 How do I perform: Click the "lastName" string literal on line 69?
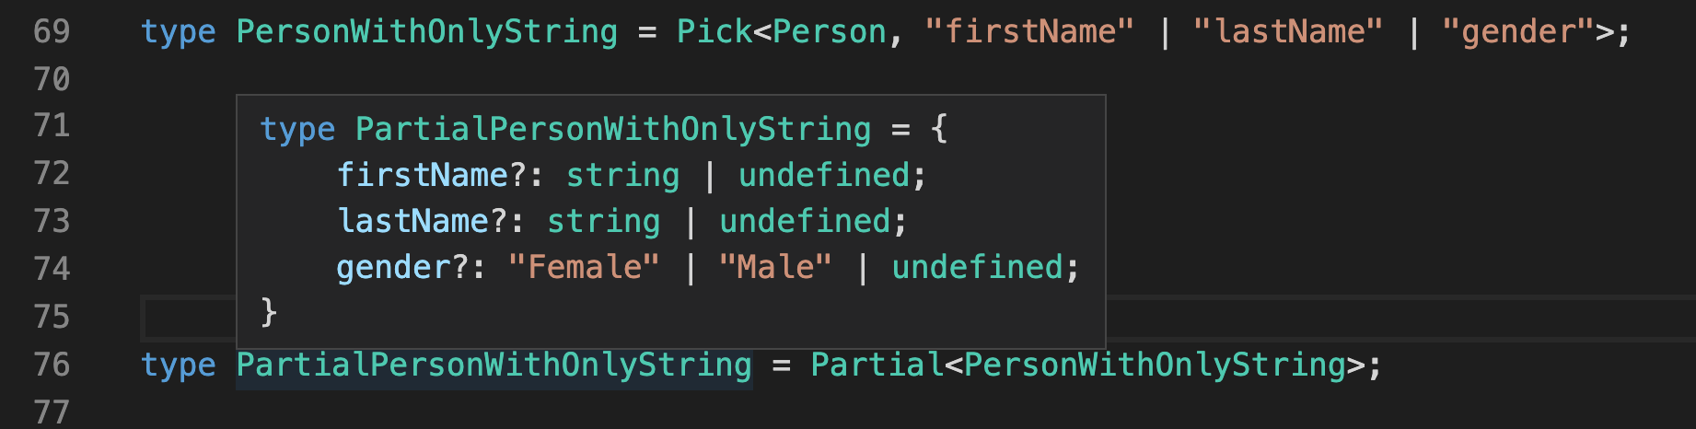(1287, 31)
